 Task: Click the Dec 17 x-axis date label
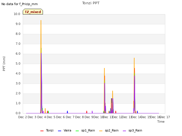[165, 117]
